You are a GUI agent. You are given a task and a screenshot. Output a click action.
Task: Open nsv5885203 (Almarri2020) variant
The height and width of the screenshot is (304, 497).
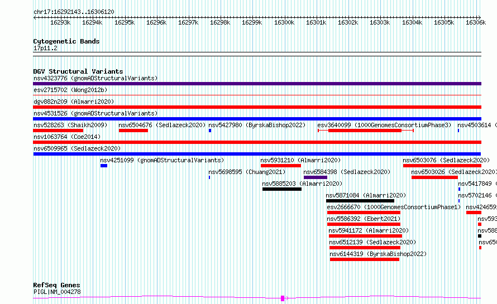click(302, 184)
